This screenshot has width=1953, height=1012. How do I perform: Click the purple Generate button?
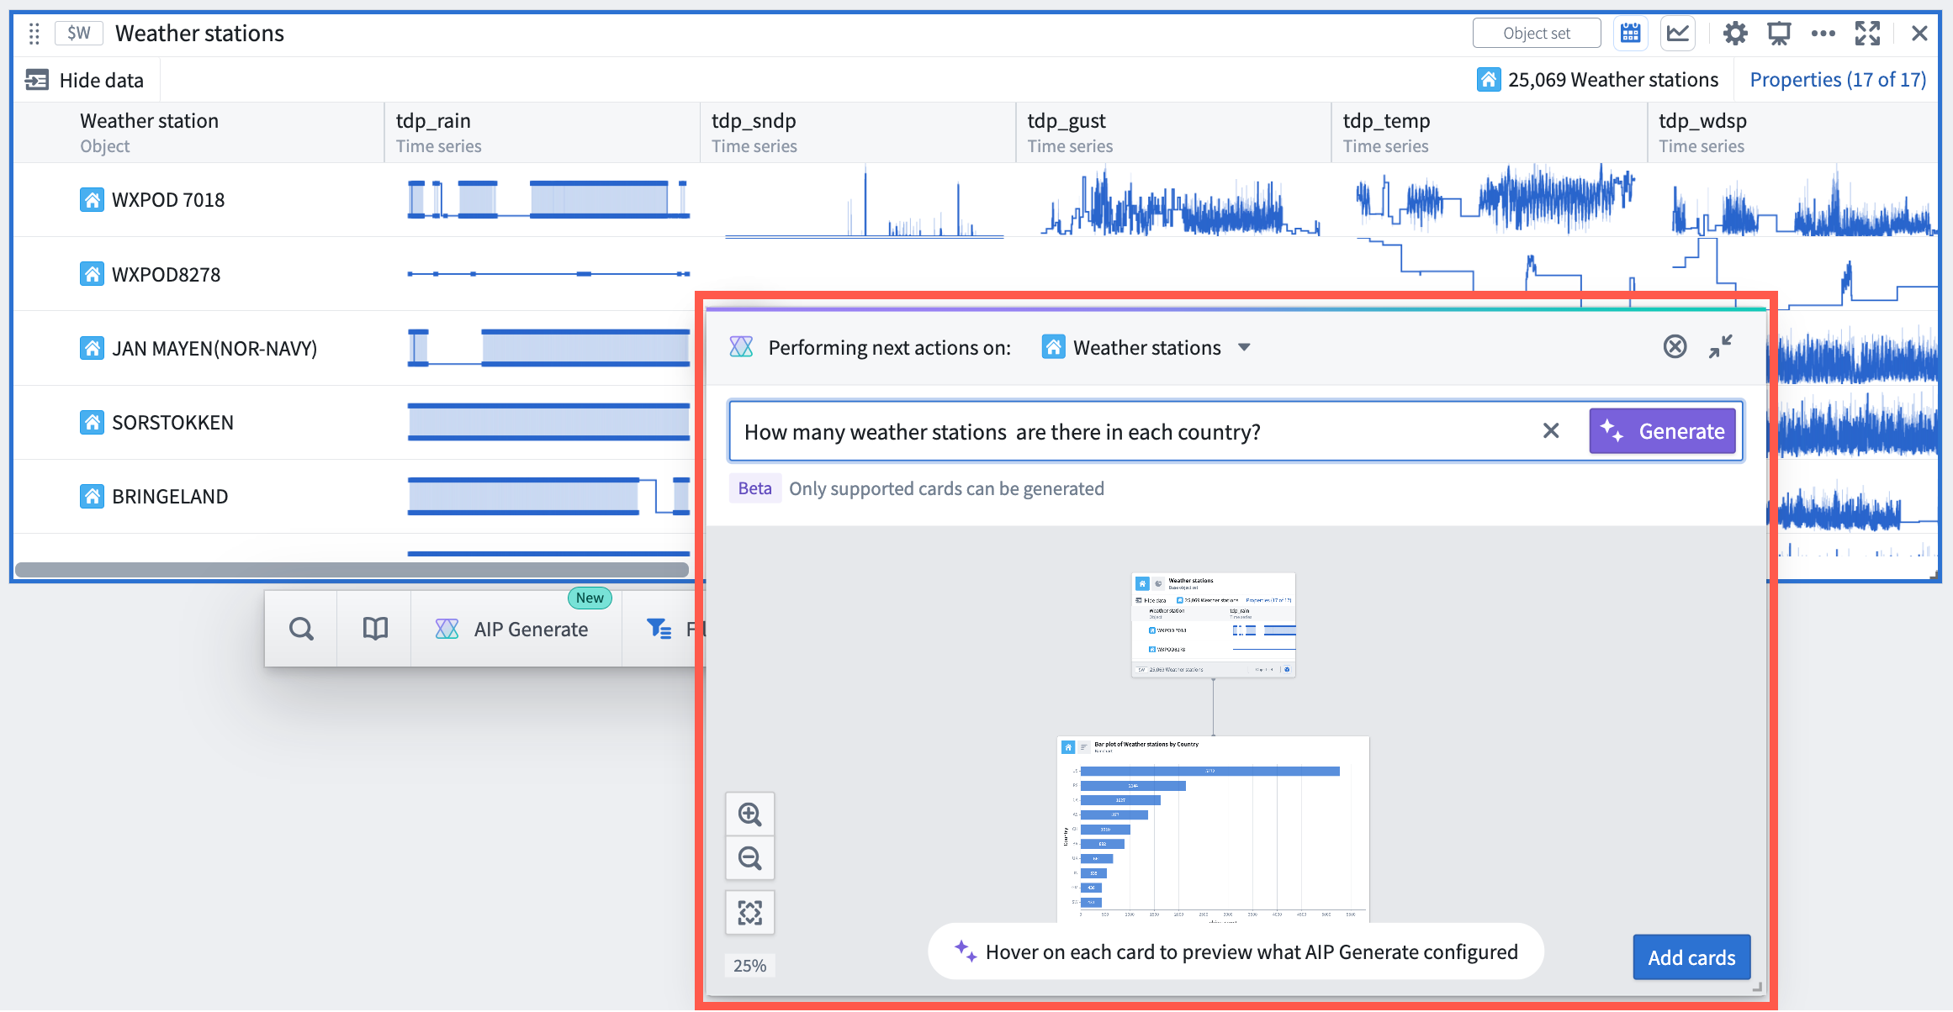pyautogui.click(x=1663, y=431)
